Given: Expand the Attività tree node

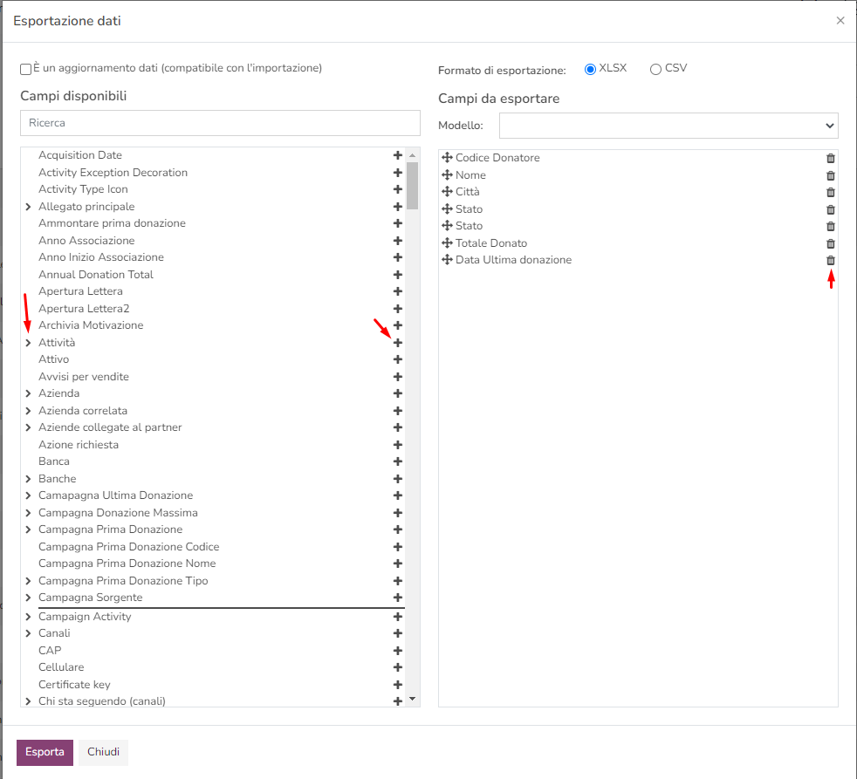Looking at the screenshot, I should 29,343.
